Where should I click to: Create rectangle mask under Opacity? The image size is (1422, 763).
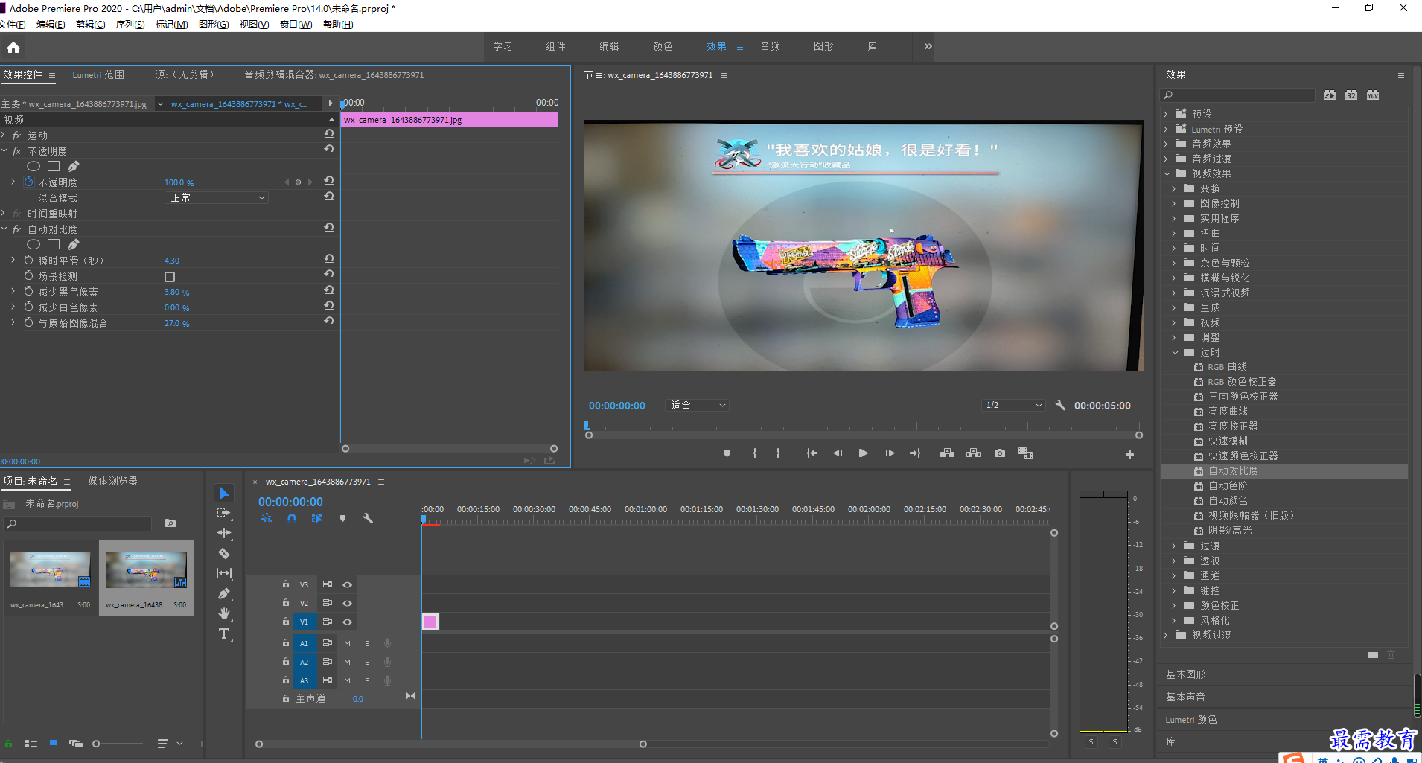(54, 166)
